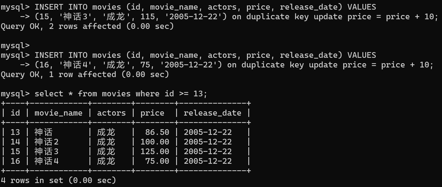The width and height of the screenshot is (442, 187).
Task: Click 神话4 in the result table
Action: click(x=46, y=161)
